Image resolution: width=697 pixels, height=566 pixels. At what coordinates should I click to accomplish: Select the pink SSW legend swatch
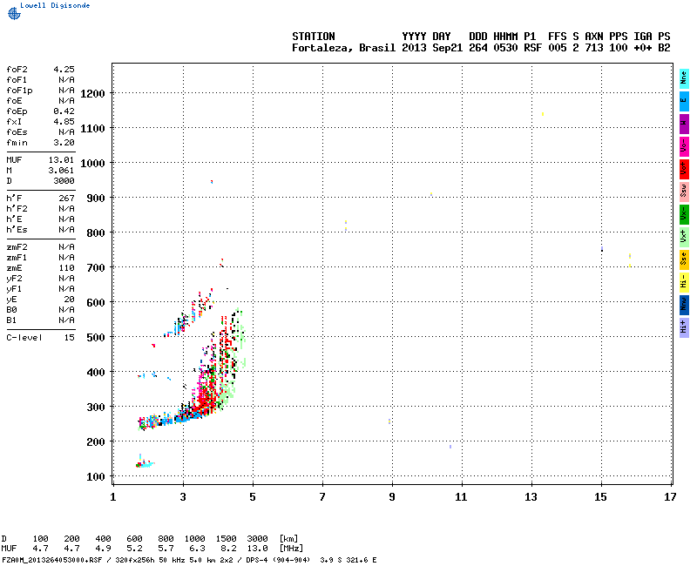[684, 190]
